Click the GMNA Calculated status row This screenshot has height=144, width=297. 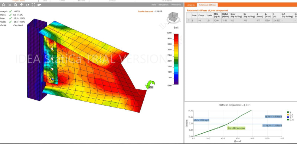12,25
